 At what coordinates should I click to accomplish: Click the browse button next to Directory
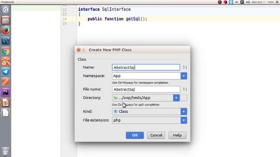[x=184, y=98]
